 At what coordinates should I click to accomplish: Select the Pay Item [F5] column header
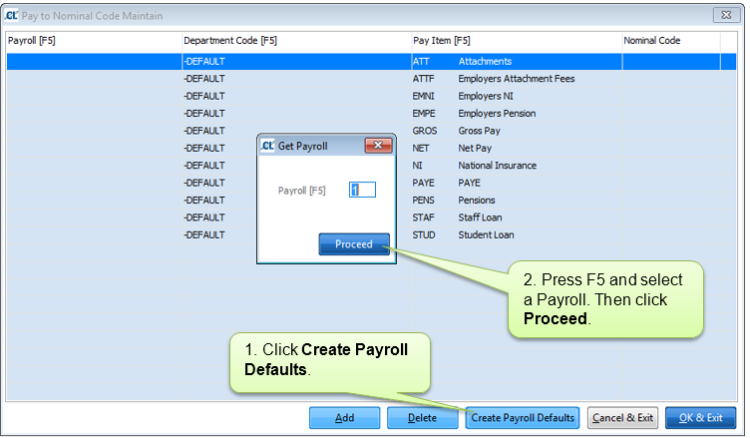[515, 41]
